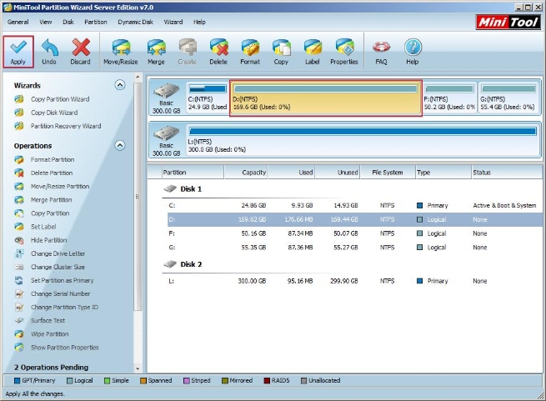
Task: Open the Partition menu
Action: coord(96,22)
